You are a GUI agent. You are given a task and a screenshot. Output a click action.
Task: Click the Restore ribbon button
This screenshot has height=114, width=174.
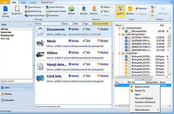pyautogui.click(x=94, y=10)
